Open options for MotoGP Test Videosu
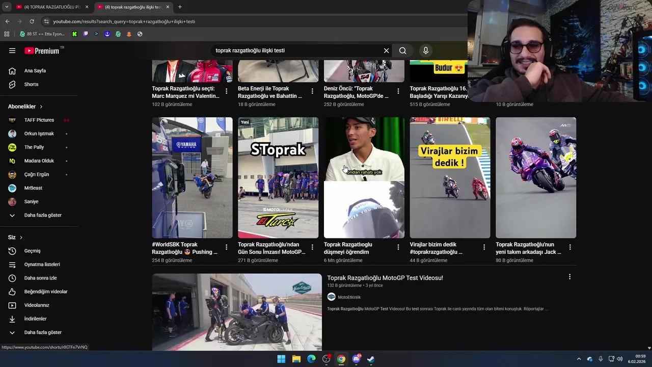Screen dimensions: 652x367 pos(569,277)
